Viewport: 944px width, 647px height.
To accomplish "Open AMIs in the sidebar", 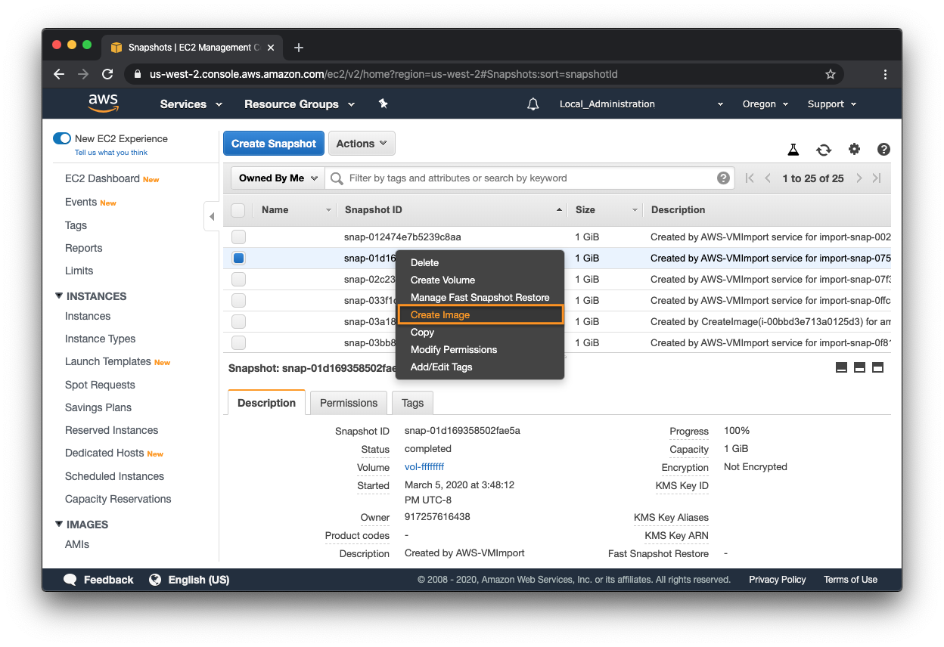I will [77, 544].
